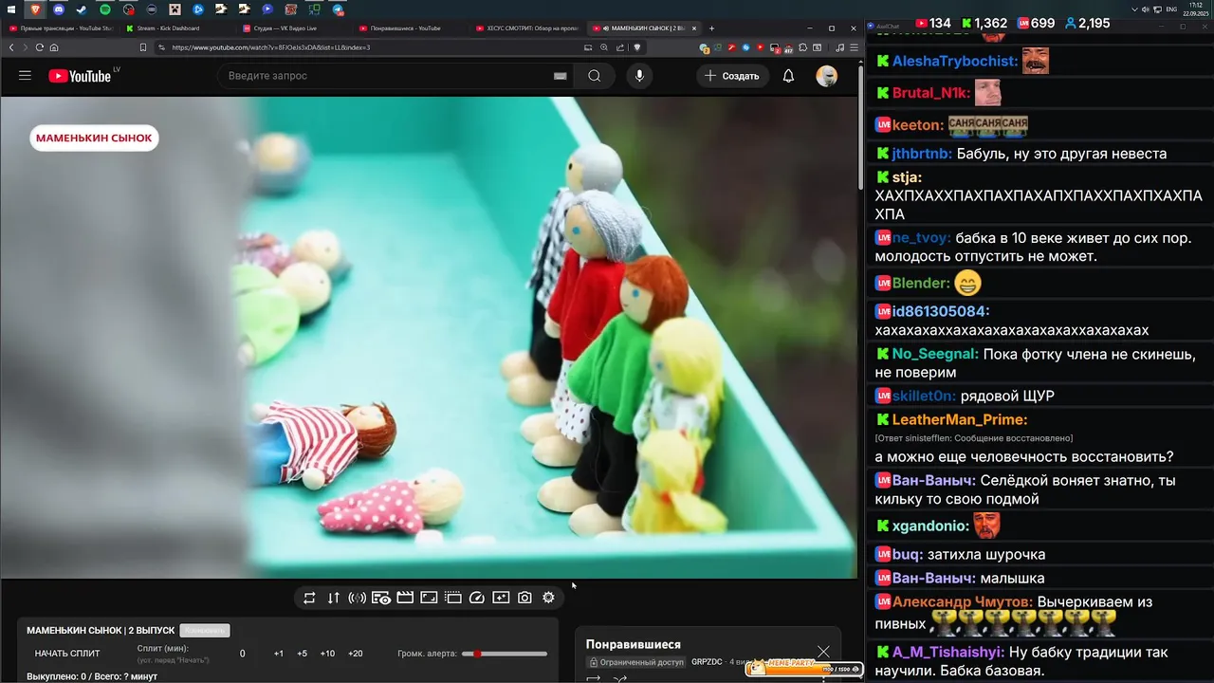Click the sparkle enhance screen icon
This screenshot has height=683, width=1214.
(501, 598)
